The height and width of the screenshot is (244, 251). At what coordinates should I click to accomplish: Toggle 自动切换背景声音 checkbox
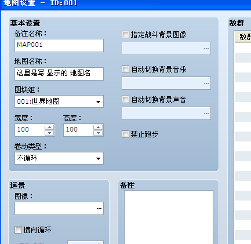125,100
